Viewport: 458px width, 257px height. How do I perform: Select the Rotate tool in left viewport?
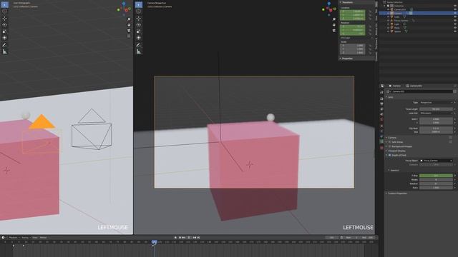coord(5,25)
